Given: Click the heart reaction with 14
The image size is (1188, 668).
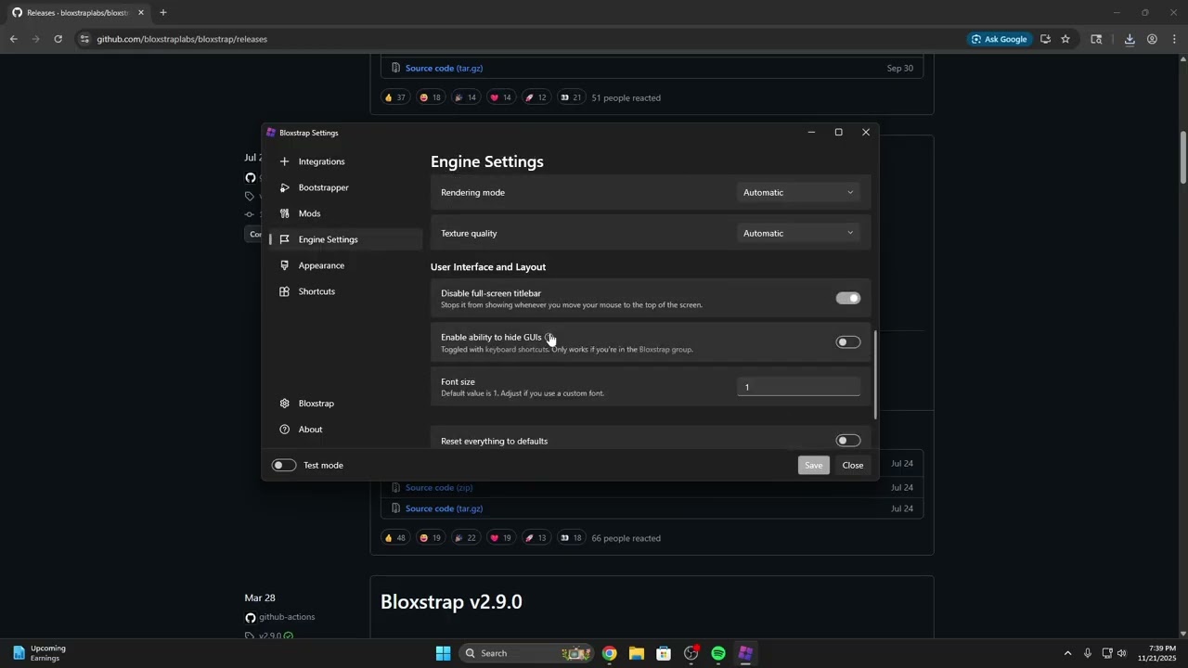Looking at the screenshot, I should click(x=501, y=97).
